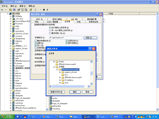Toggle the directory browsing checkbox
159x119 pixels.
pos(36,48)
